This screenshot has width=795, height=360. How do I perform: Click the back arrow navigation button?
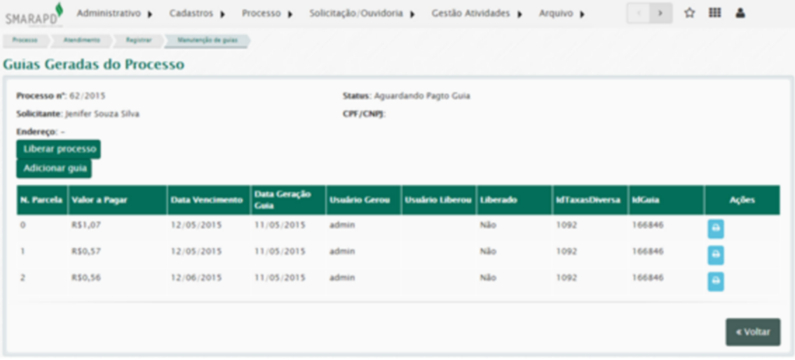coord(638,13)
